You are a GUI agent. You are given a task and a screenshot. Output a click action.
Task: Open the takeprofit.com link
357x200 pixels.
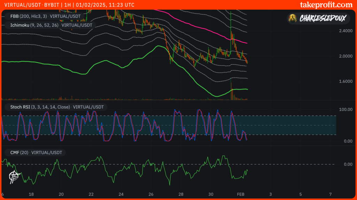pos(326,5)
